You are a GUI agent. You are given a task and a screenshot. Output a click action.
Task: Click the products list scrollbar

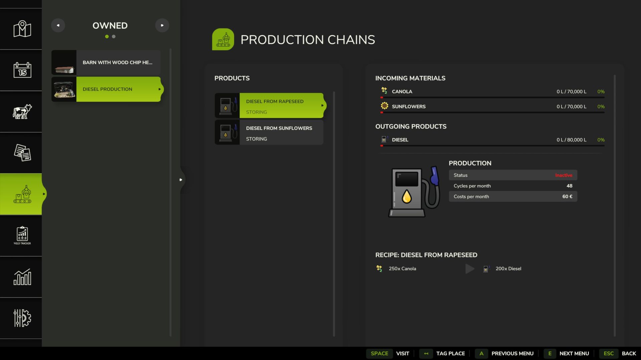[x=334, y=214]
